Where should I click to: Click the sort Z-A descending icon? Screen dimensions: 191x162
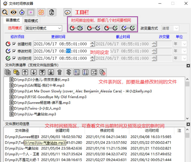click(85, 72)
